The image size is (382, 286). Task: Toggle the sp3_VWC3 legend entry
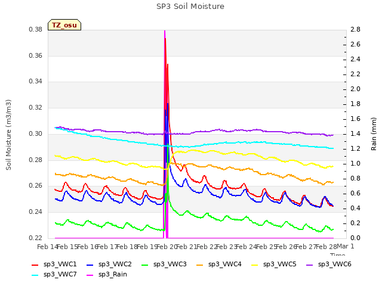pos(164,265)
